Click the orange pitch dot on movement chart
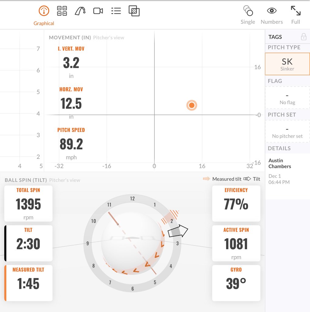Viewport: 310px width, 312px height. tap(192, 105)
